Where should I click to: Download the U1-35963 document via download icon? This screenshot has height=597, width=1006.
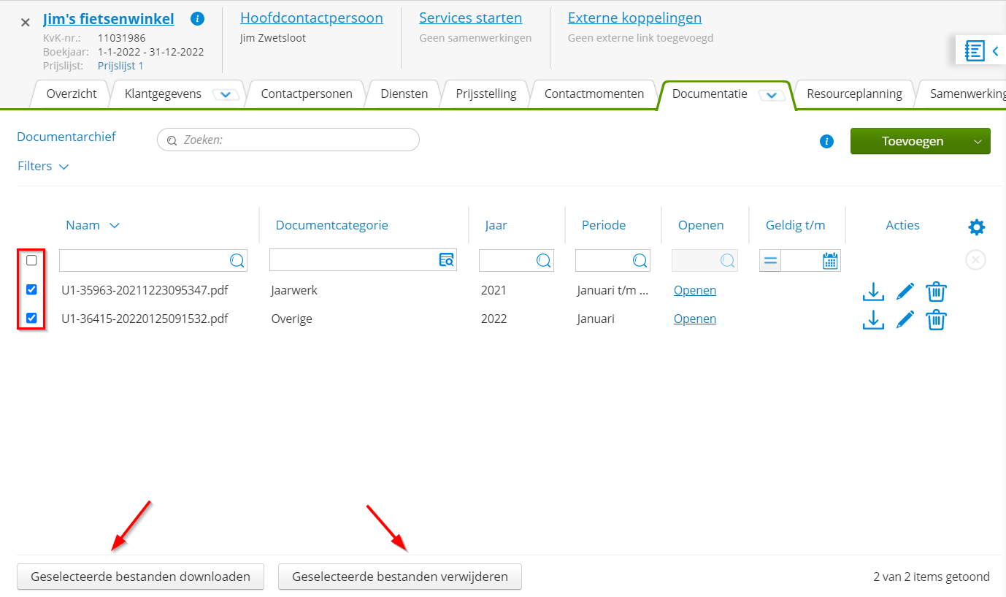[873, 290]
